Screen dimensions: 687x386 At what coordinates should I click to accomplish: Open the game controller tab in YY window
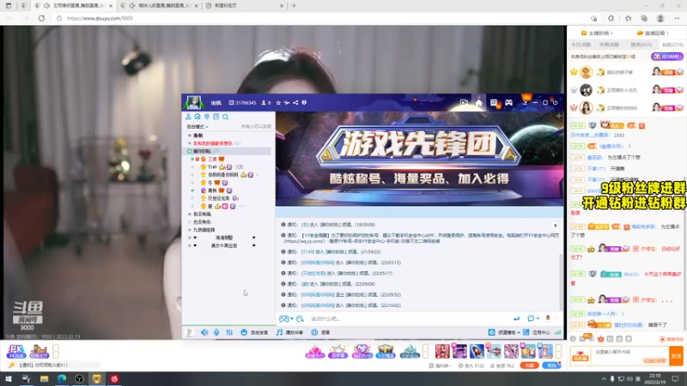tap(508, 103)
